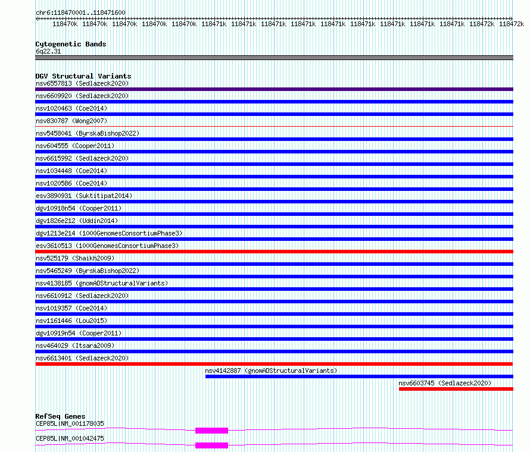Image resolution: width=530 pixels, height=452 pixels.
Task: Click nsv1019357 (Coe2014) label
Action: (x=71, y=308)
